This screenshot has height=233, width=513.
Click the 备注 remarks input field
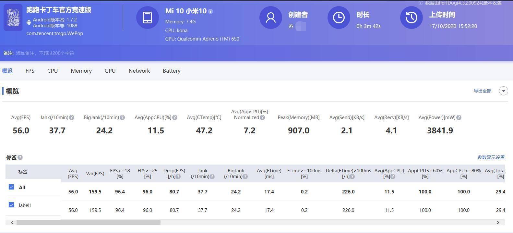[45, 53]
